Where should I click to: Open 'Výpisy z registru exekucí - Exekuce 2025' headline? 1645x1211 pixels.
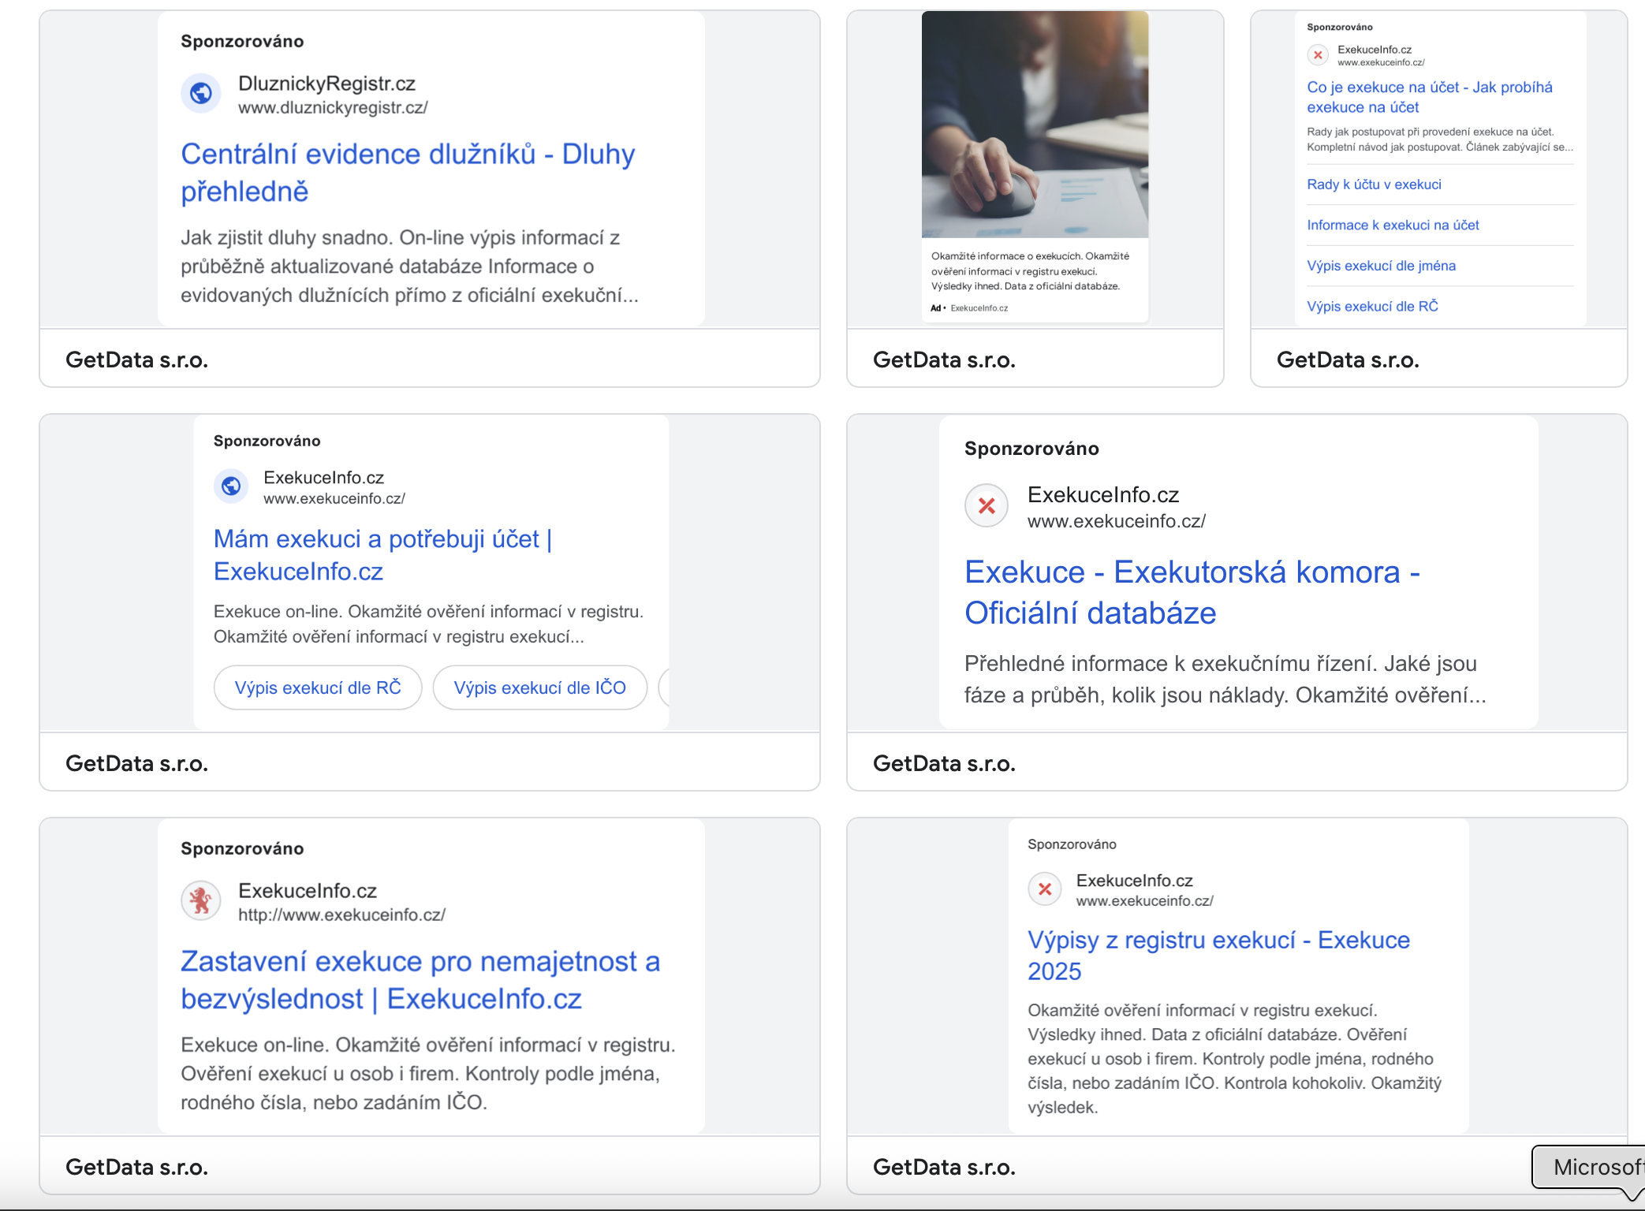(1218, 956)
